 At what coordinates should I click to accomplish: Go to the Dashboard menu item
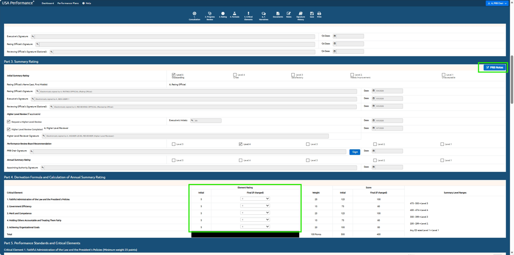(47, 3)
